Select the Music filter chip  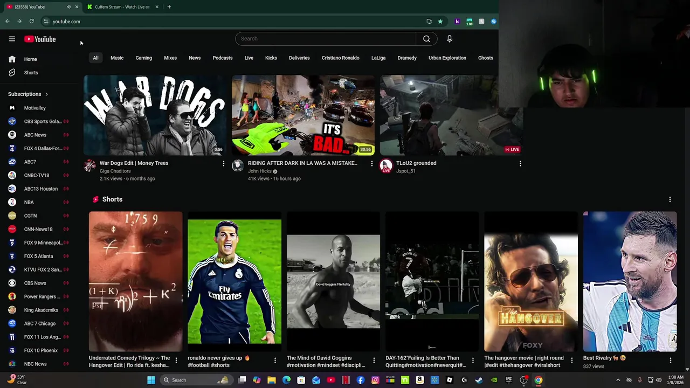coord(117,58)
